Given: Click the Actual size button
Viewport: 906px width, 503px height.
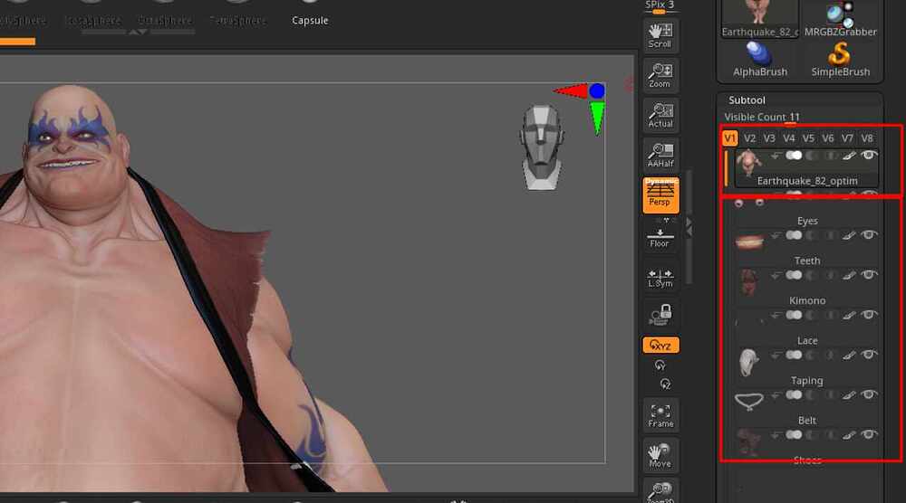Looking at the screenshot, I should 660,116.
